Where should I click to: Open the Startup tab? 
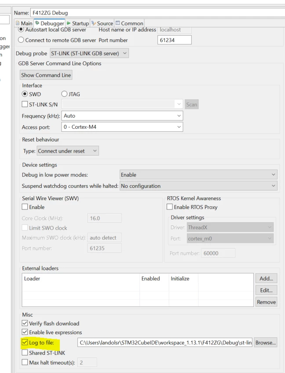(78, 23)
